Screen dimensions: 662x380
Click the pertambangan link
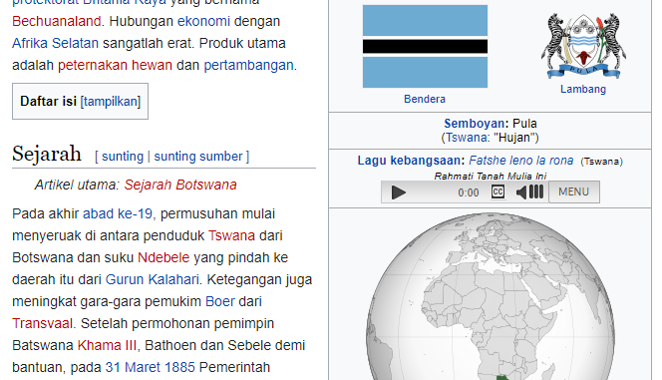(x=248, y=65)
